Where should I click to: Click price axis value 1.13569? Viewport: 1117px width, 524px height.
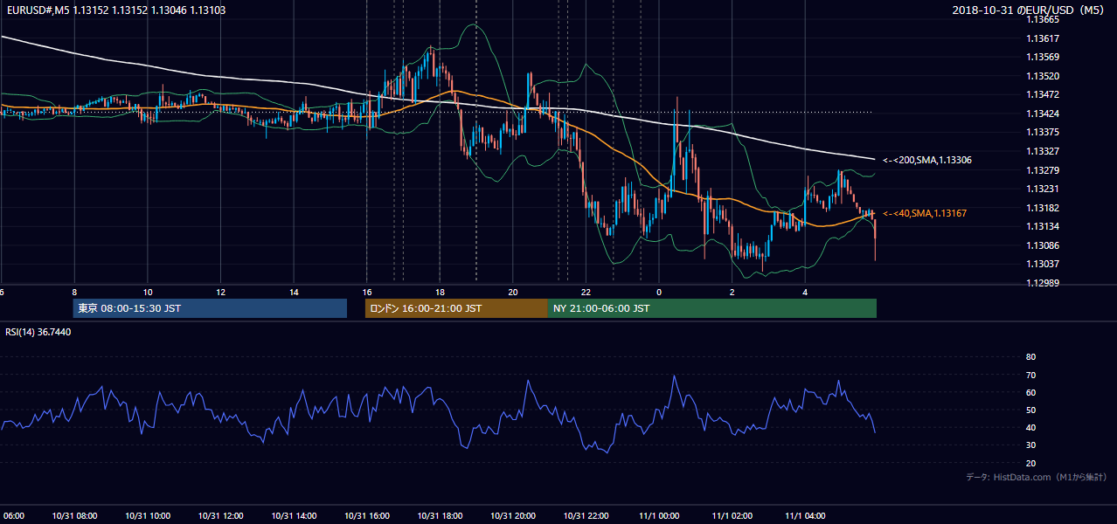(1044, 57)
